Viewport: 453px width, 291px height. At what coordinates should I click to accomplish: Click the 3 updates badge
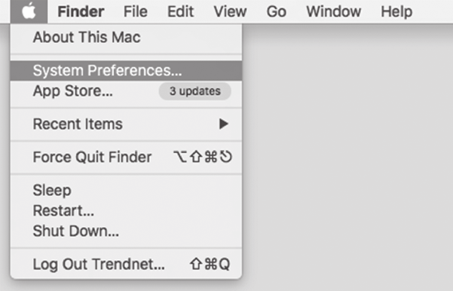pos(195,91)
